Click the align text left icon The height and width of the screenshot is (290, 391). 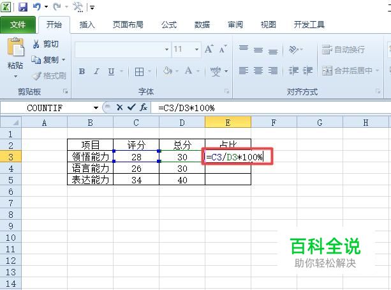click(x=244, y=71)
